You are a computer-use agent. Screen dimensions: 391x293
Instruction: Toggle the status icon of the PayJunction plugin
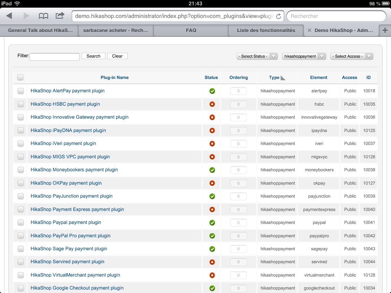point(212,196)
